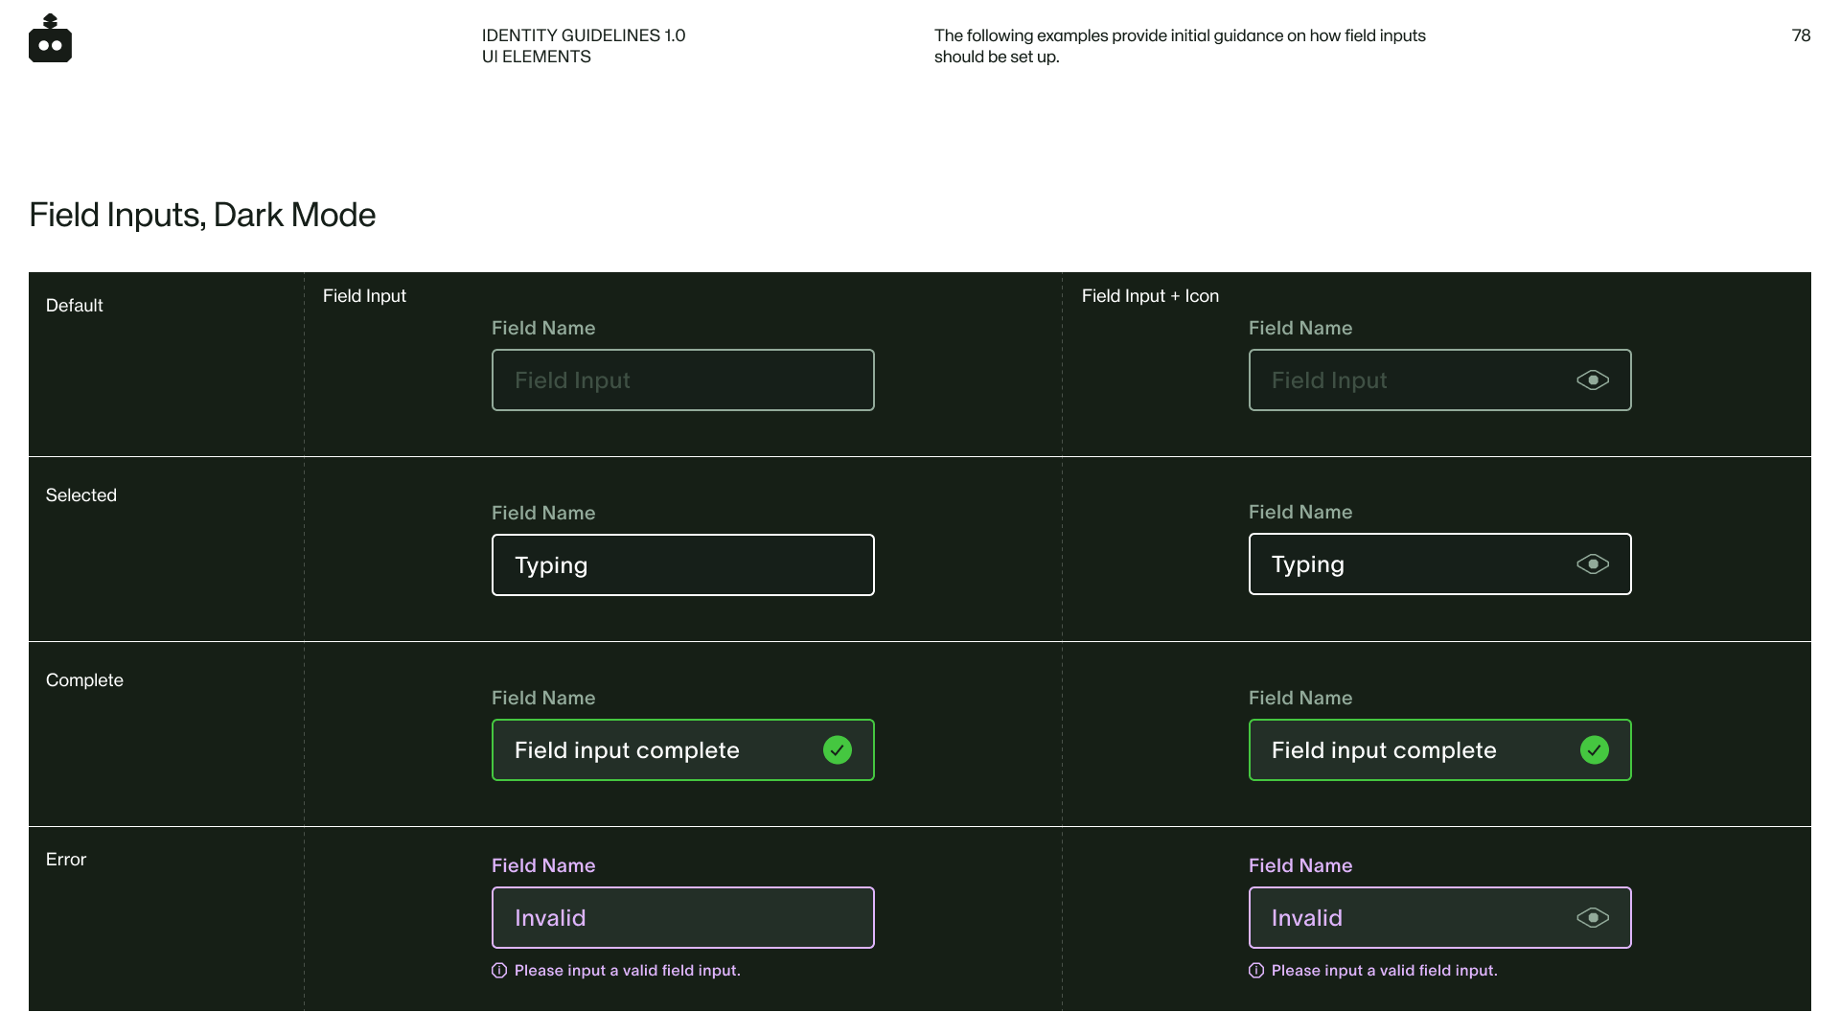This screenshot has height=1035, width=1840.
Task: Click the 'Default' row label
Action: [75, 306]
